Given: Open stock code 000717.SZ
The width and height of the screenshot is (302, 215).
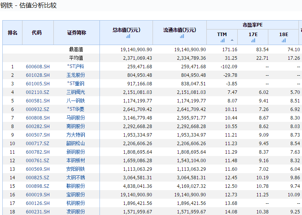Looking at the screenshot, I should [x=38, y=143].
